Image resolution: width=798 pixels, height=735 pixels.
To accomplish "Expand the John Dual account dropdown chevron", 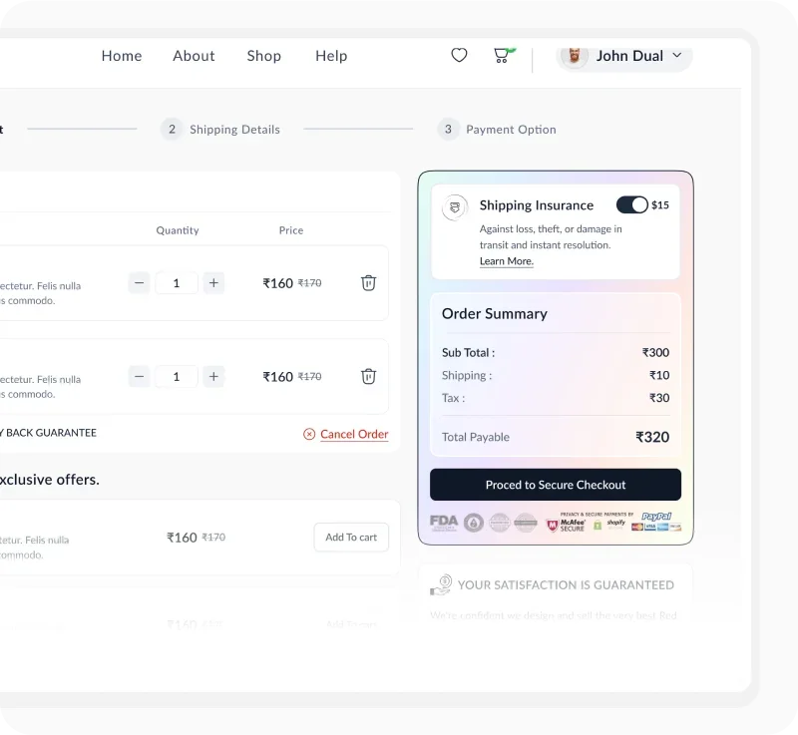I will (677, 55).
